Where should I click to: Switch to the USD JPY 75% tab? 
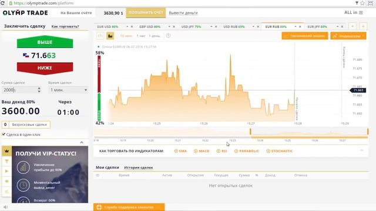pyautogui.click(x=191, y=26)
